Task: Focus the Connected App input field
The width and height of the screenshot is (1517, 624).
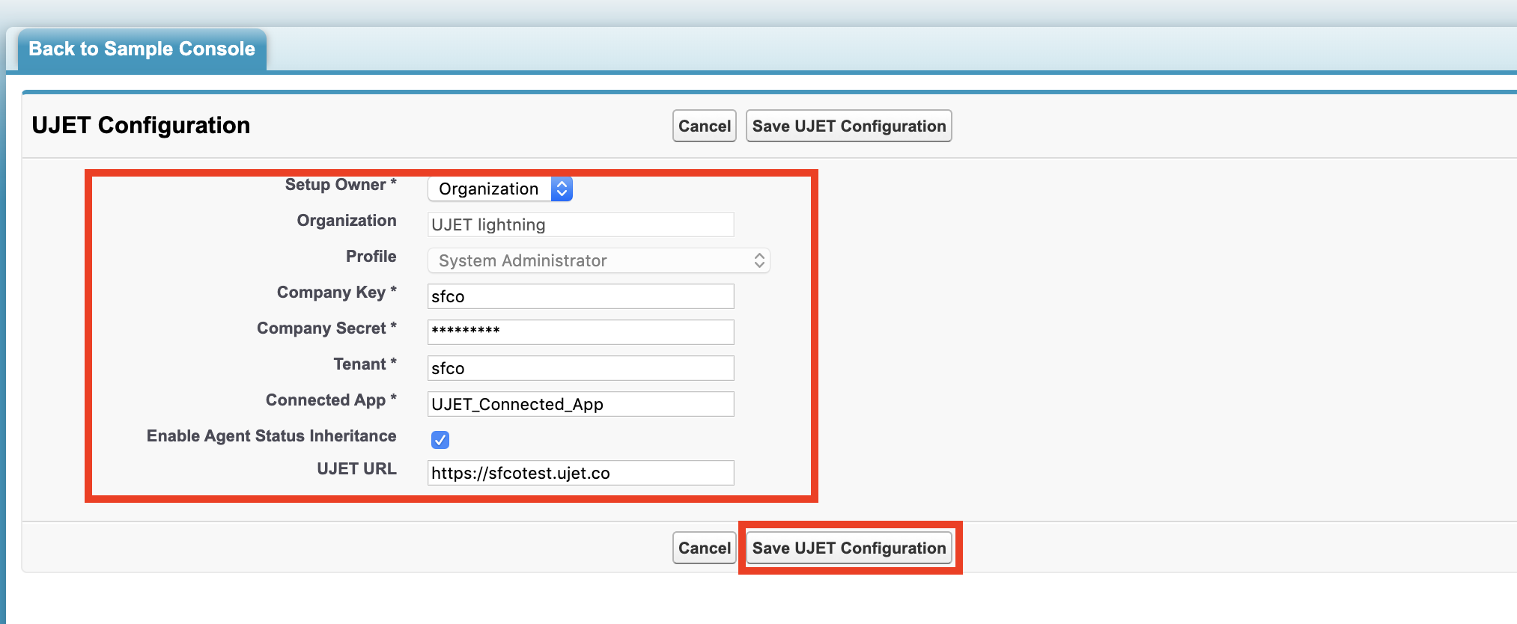Action: tap(580, 405)
